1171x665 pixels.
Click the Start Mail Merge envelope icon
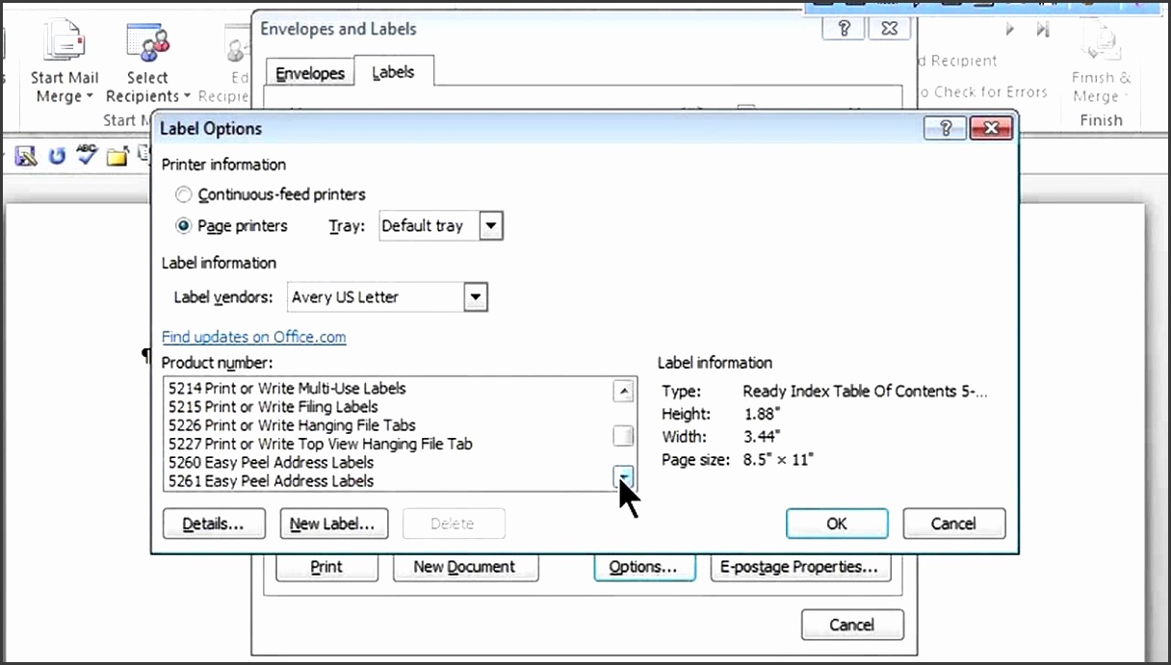[65, 43]
